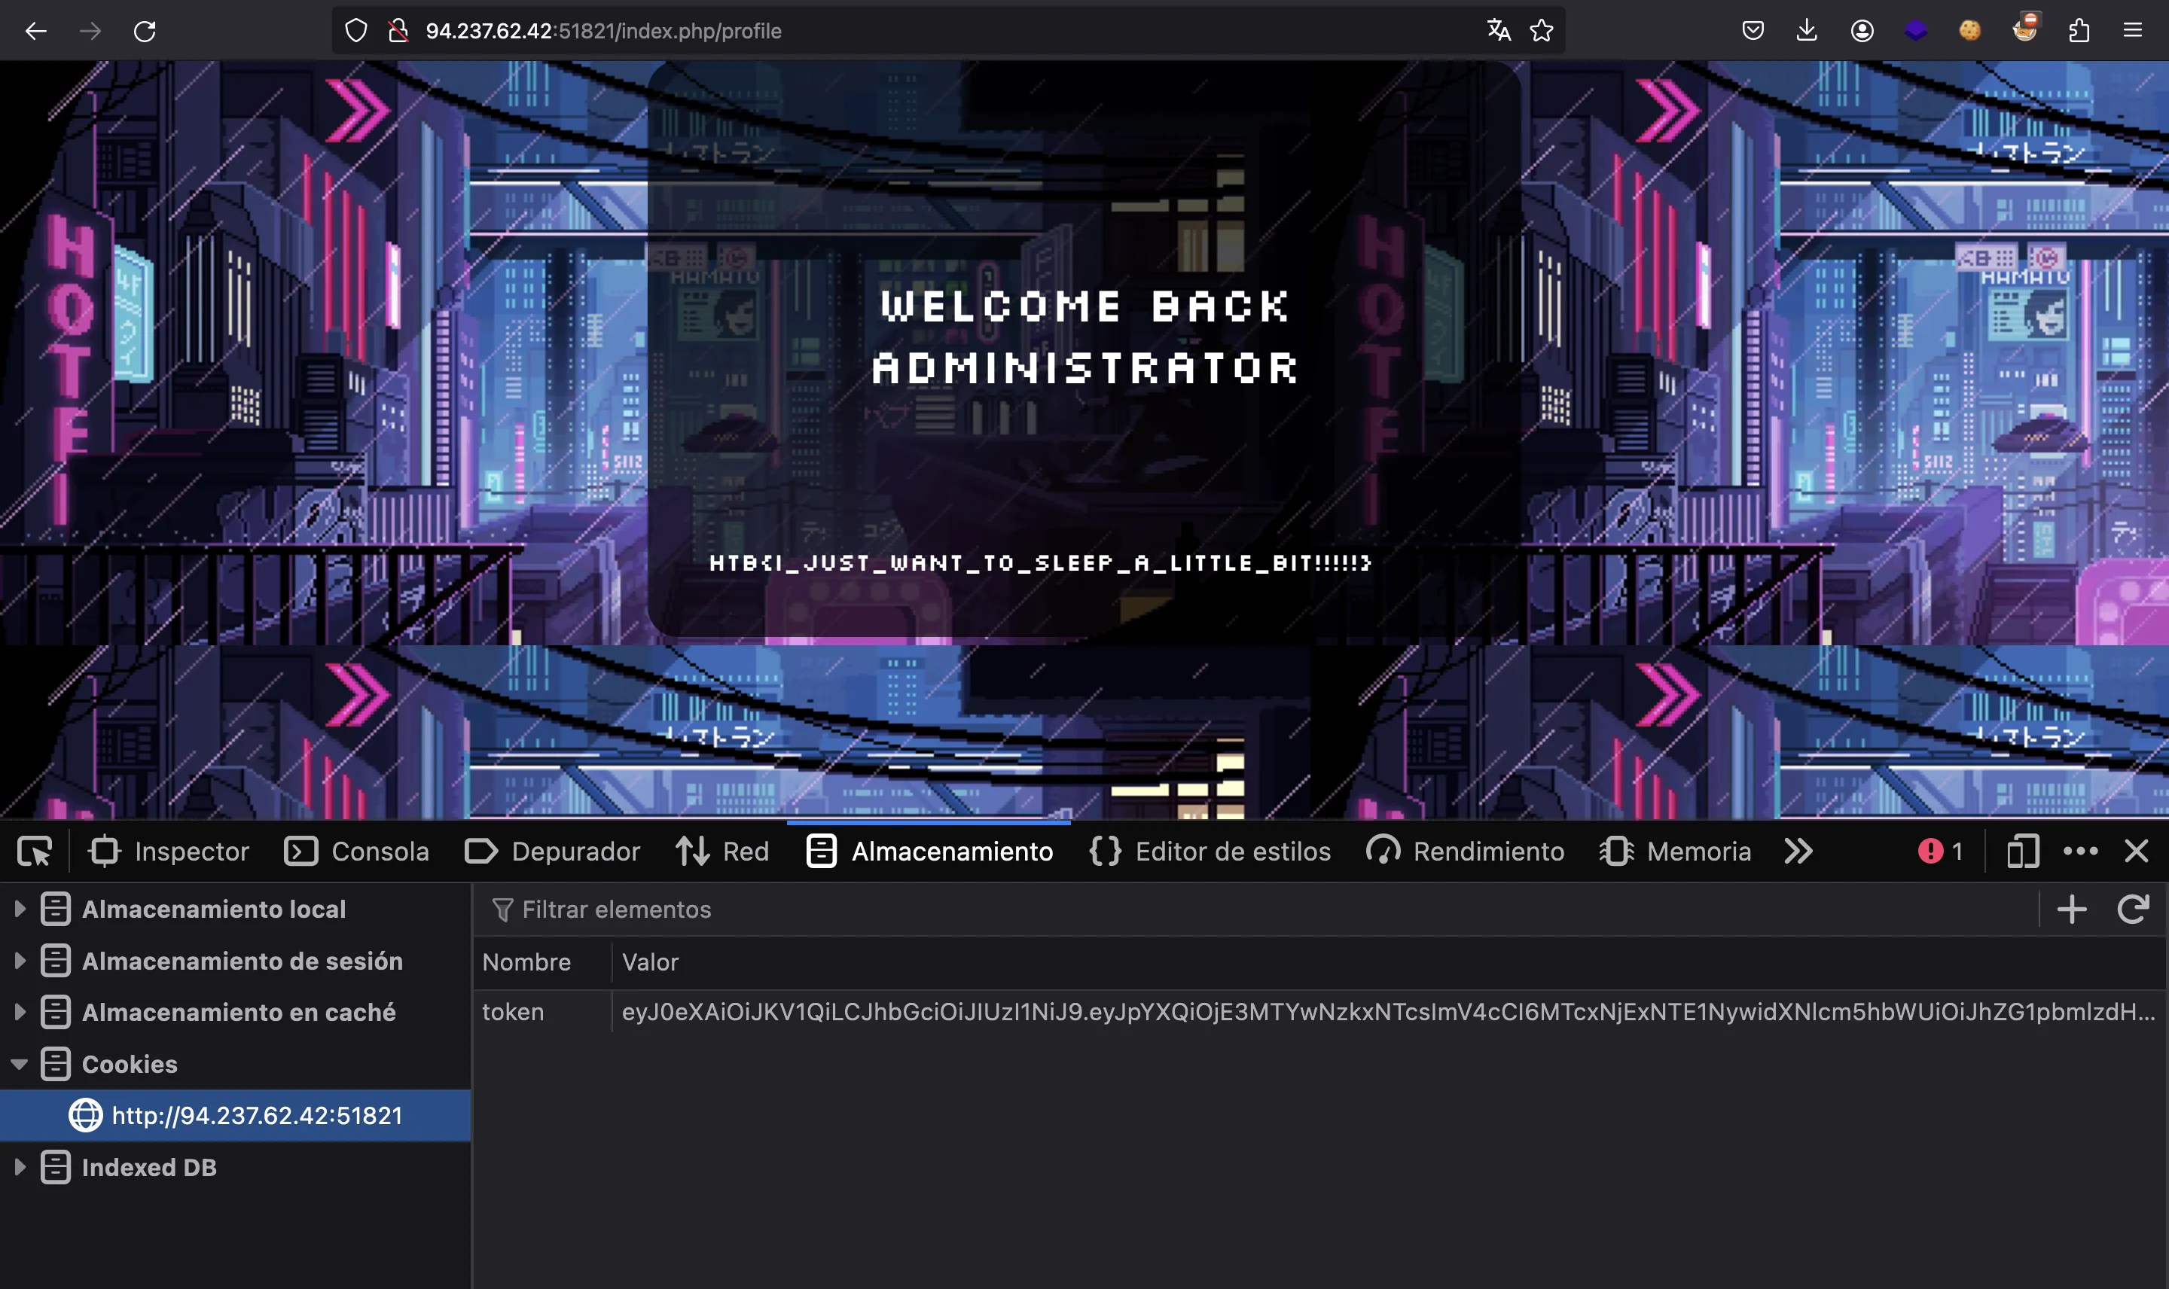Select Almacenamiento en caché label
This screenshot has height=1289, width=2169.
coord(239,1012)
